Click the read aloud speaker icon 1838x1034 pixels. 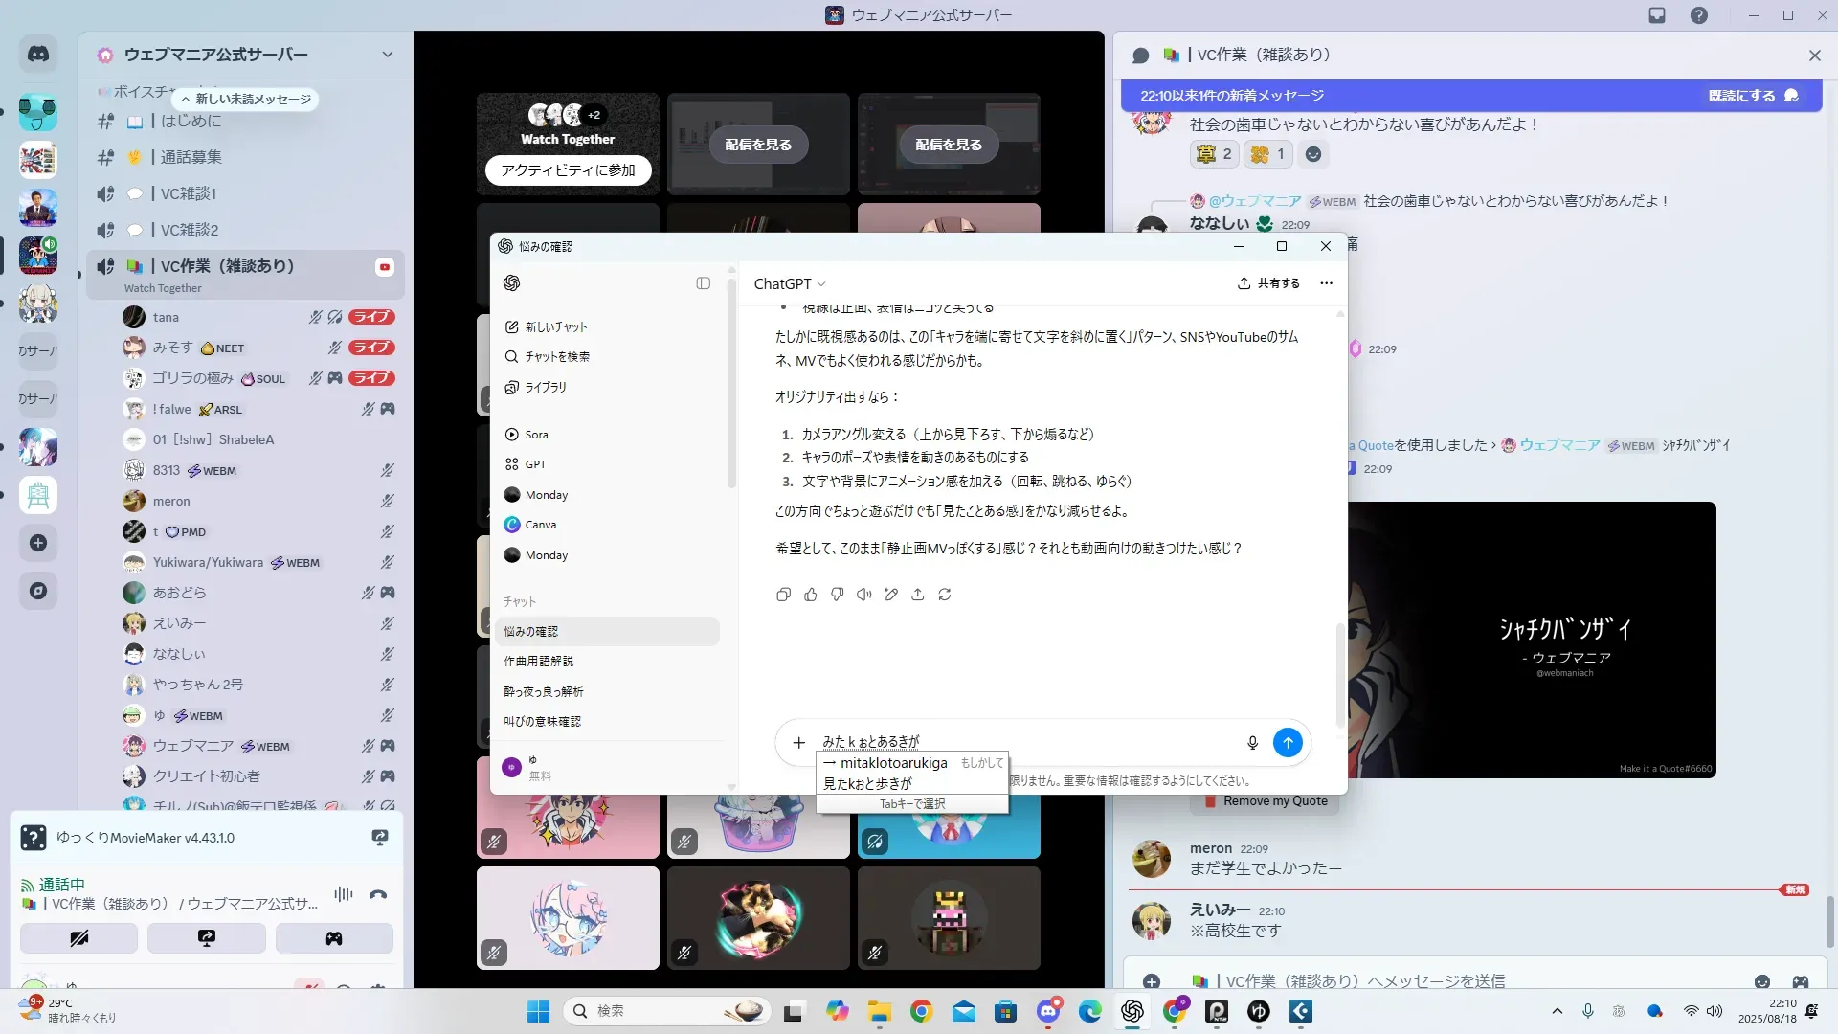click(x=863, y=595)
